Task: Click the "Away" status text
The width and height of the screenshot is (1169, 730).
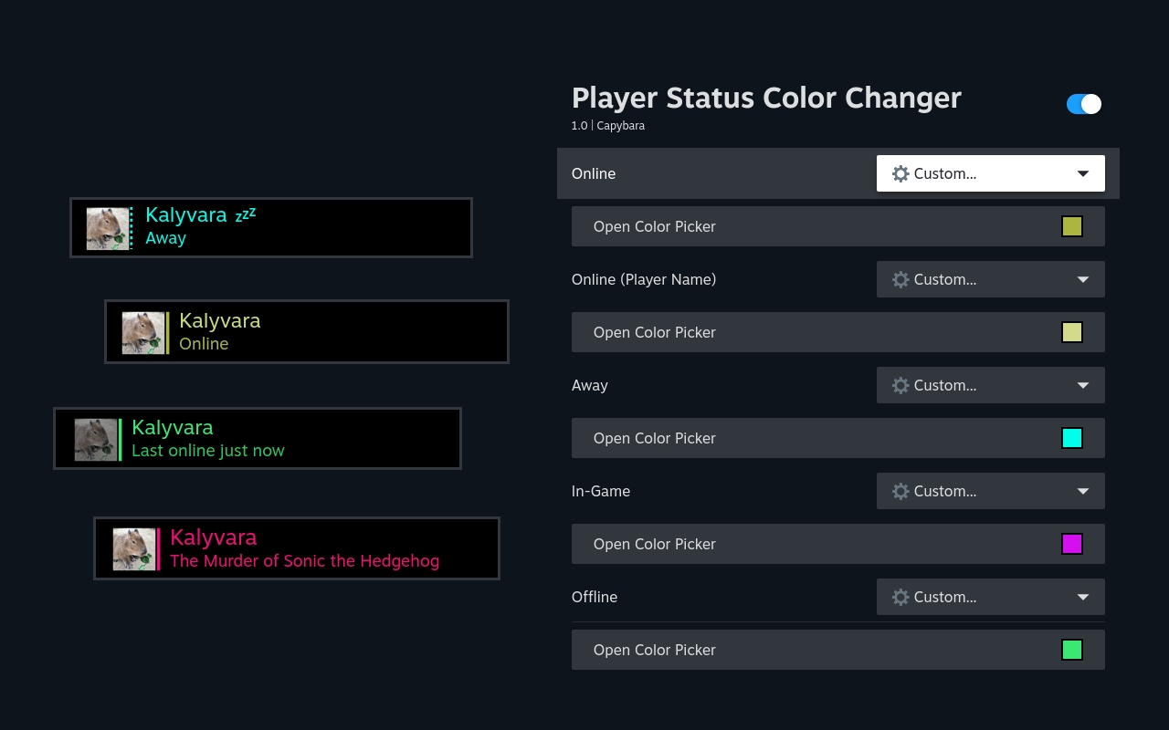Action: [x=165, y=238]
